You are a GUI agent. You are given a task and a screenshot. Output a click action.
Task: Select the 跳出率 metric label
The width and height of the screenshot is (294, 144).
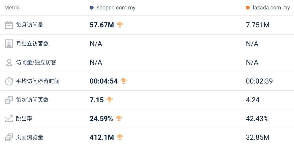[x=24, y=119]
